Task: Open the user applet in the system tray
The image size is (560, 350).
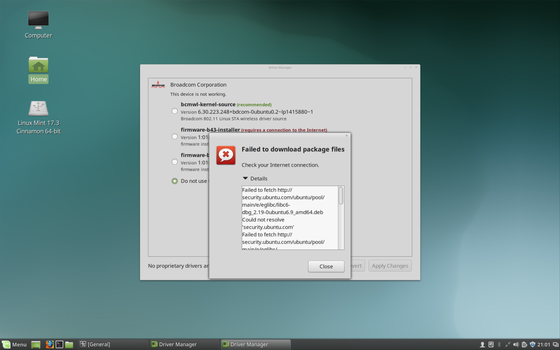Action: point(483,345)
